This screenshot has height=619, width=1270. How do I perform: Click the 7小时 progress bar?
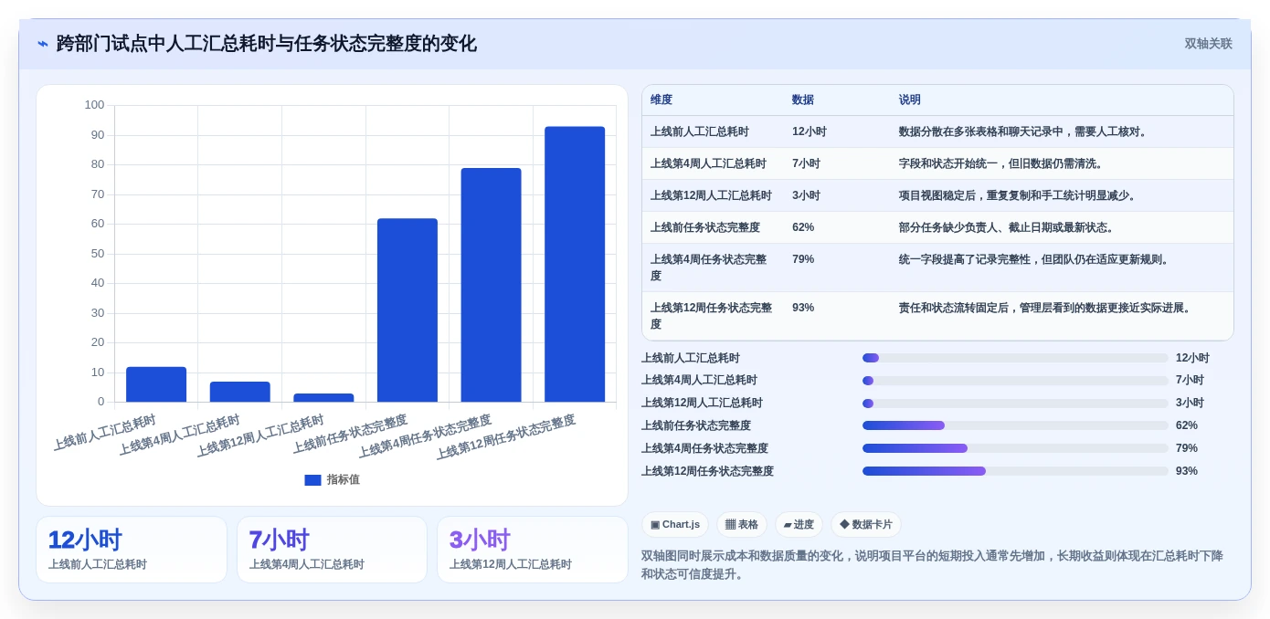(x=1015, y=380)
